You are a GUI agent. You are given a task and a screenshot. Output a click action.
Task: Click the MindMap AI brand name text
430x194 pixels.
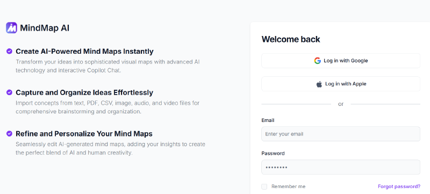[45, 28]
